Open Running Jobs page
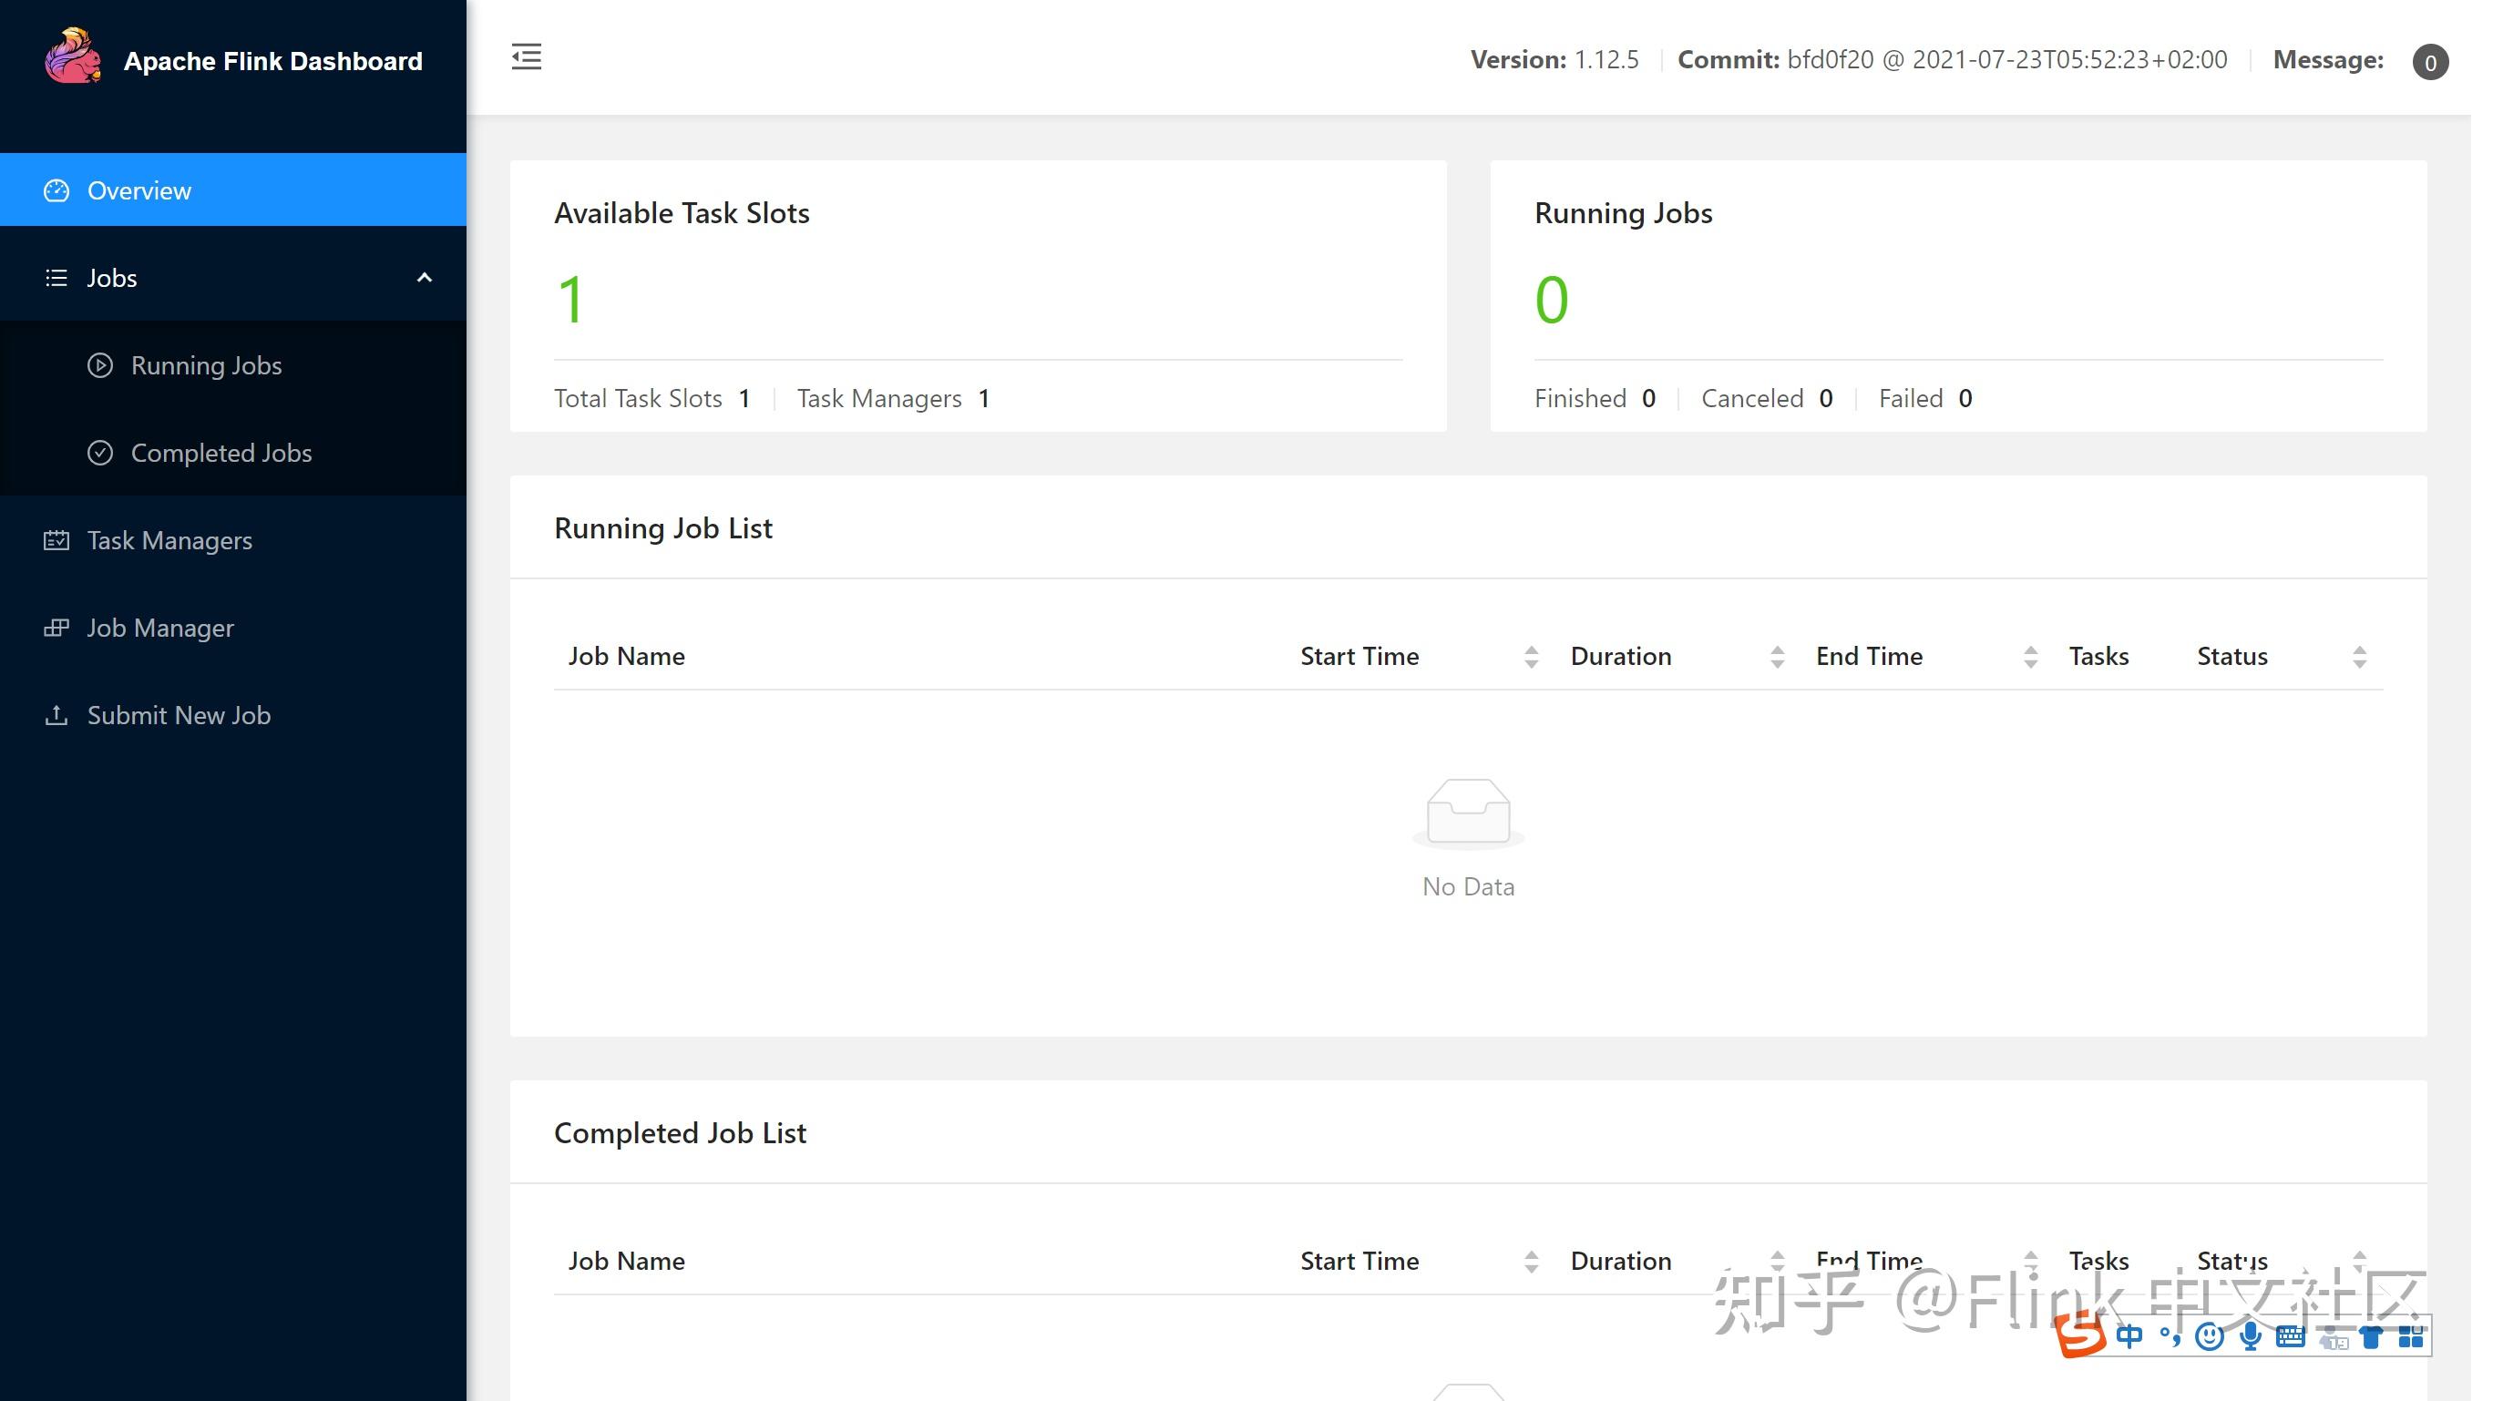The height and width of the screenshot is (1401, 2493). [206, 365]
